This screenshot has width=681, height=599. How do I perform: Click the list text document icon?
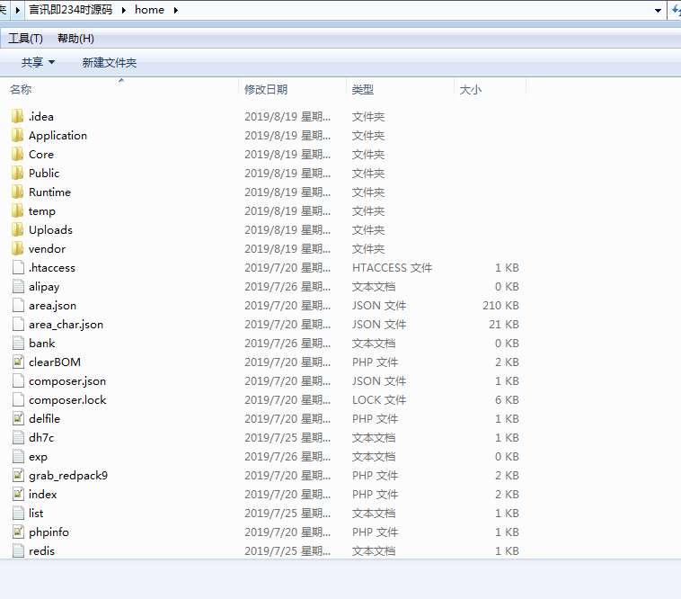(x=18, y=514)
